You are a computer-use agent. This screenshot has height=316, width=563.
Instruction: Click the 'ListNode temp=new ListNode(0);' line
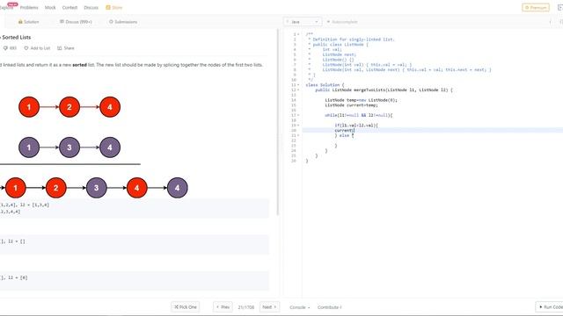point(361,100)
